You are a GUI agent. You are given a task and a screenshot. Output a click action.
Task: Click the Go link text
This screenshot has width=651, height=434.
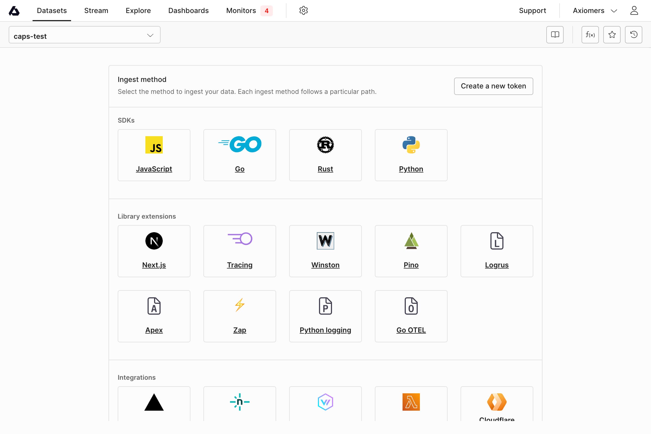point(240,169)
